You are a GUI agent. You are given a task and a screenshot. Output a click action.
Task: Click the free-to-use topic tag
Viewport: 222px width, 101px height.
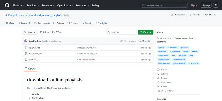[x=194, y=63]
